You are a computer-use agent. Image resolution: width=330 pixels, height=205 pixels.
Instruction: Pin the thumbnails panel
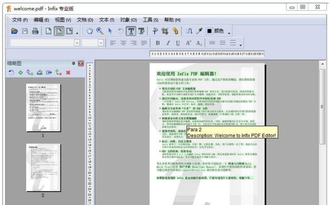73,64
